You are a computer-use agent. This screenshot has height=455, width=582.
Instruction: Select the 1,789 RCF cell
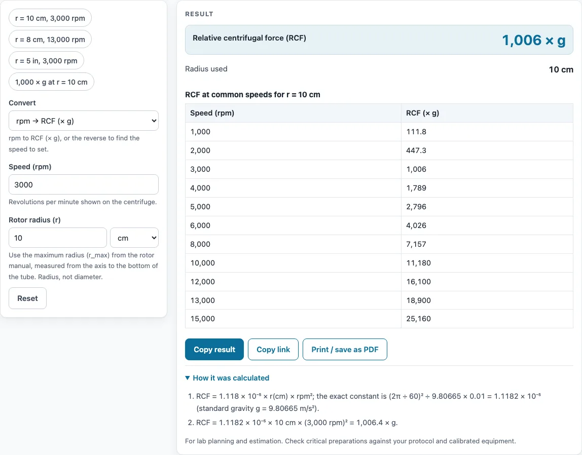[x=487, y=188]
